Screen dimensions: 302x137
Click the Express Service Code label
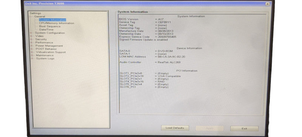pos(134,37)
